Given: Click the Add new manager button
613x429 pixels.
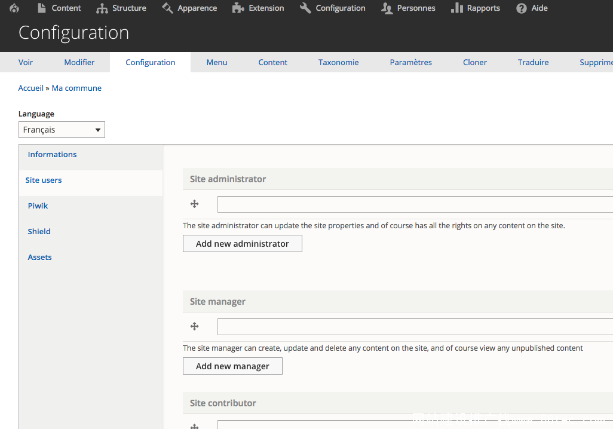Looking at the screenshot, I should (232, 366).
